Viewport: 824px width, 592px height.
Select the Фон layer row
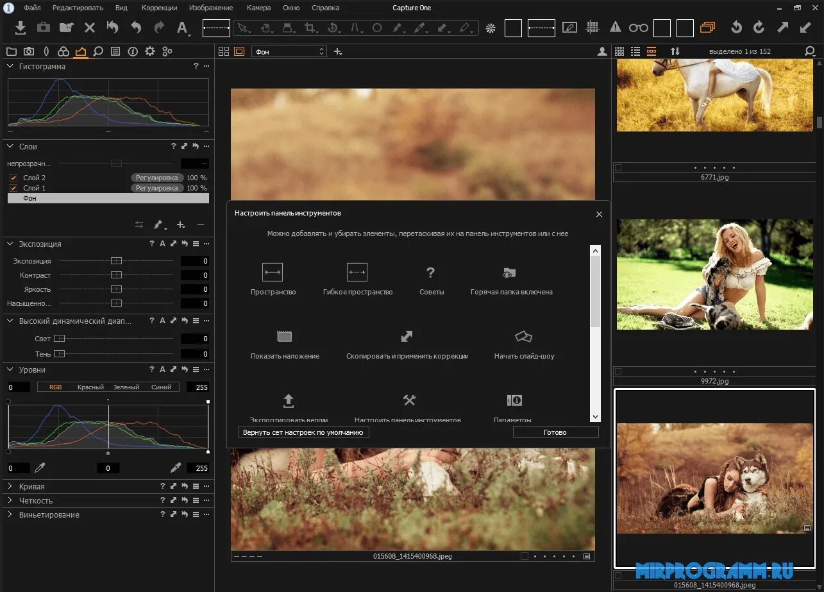[108, 198]
